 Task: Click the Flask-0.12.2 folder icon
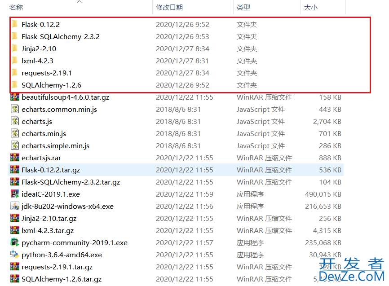15,24
